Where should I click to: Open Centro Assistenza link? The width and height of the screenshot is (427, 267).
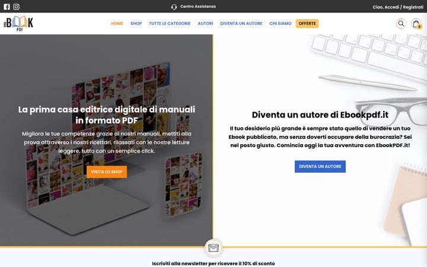click(198, 7)
